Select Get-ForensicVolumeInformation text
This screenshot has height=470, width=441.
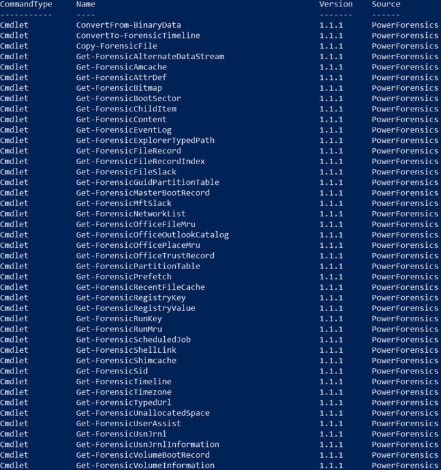point(145,465)
